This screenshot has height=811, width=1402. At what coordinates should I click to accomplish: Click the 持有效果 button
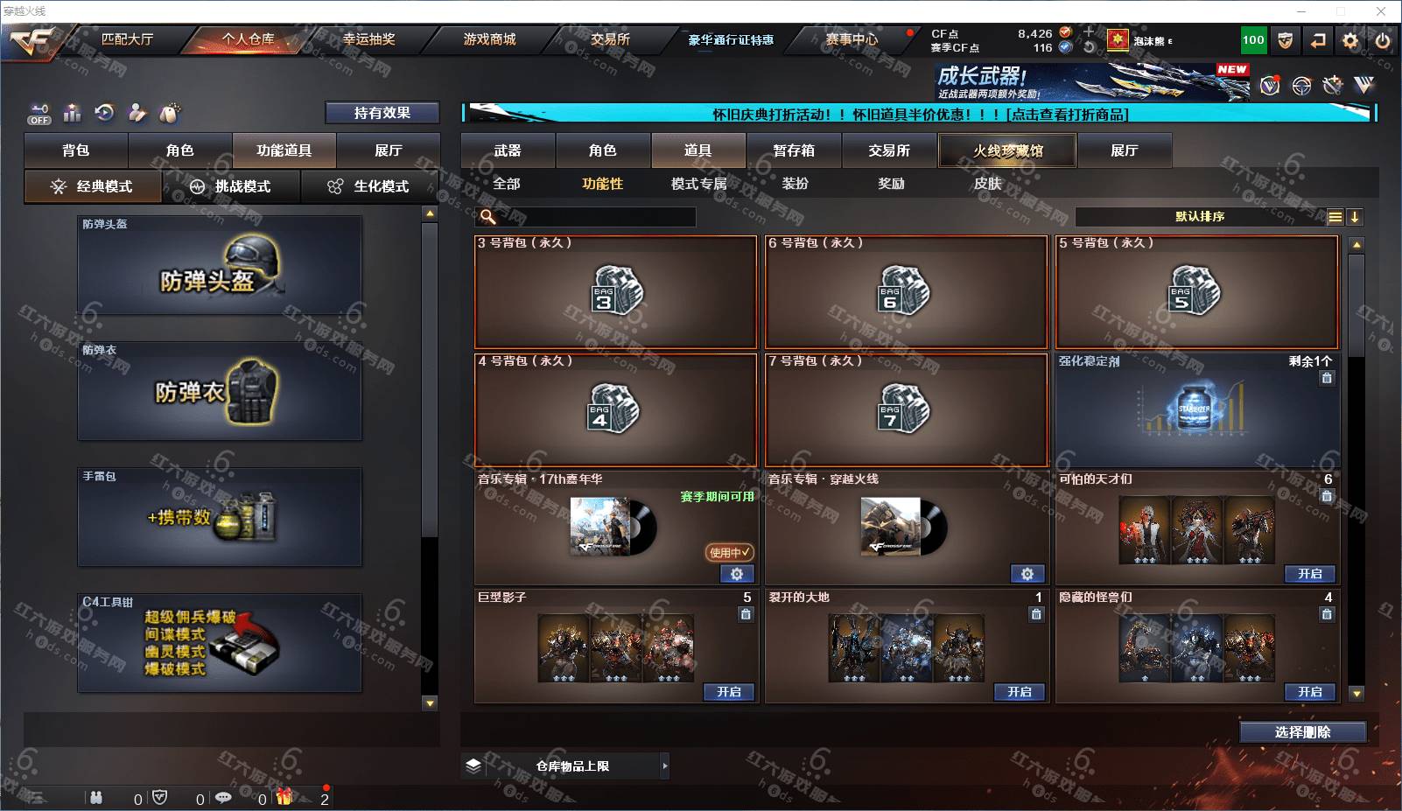(x=382, y=113)
